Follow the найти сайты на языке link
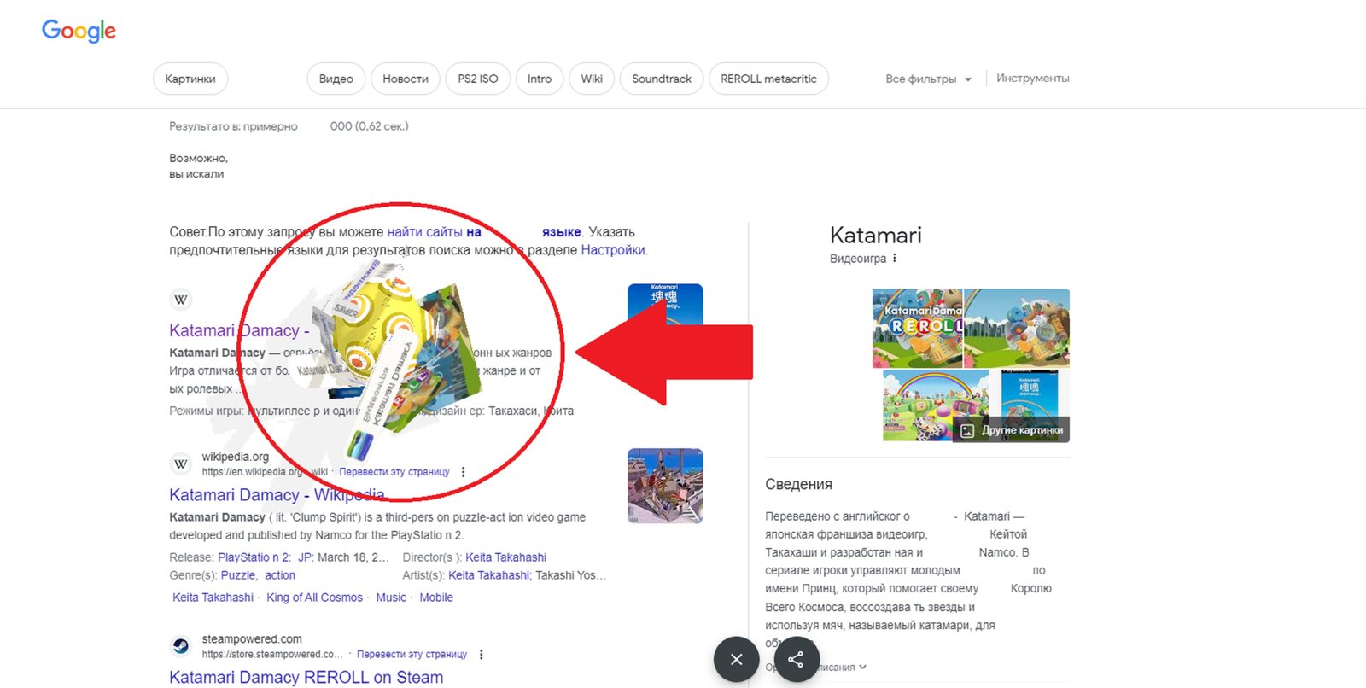1366x688 pixels. click(x=484, y=232)
